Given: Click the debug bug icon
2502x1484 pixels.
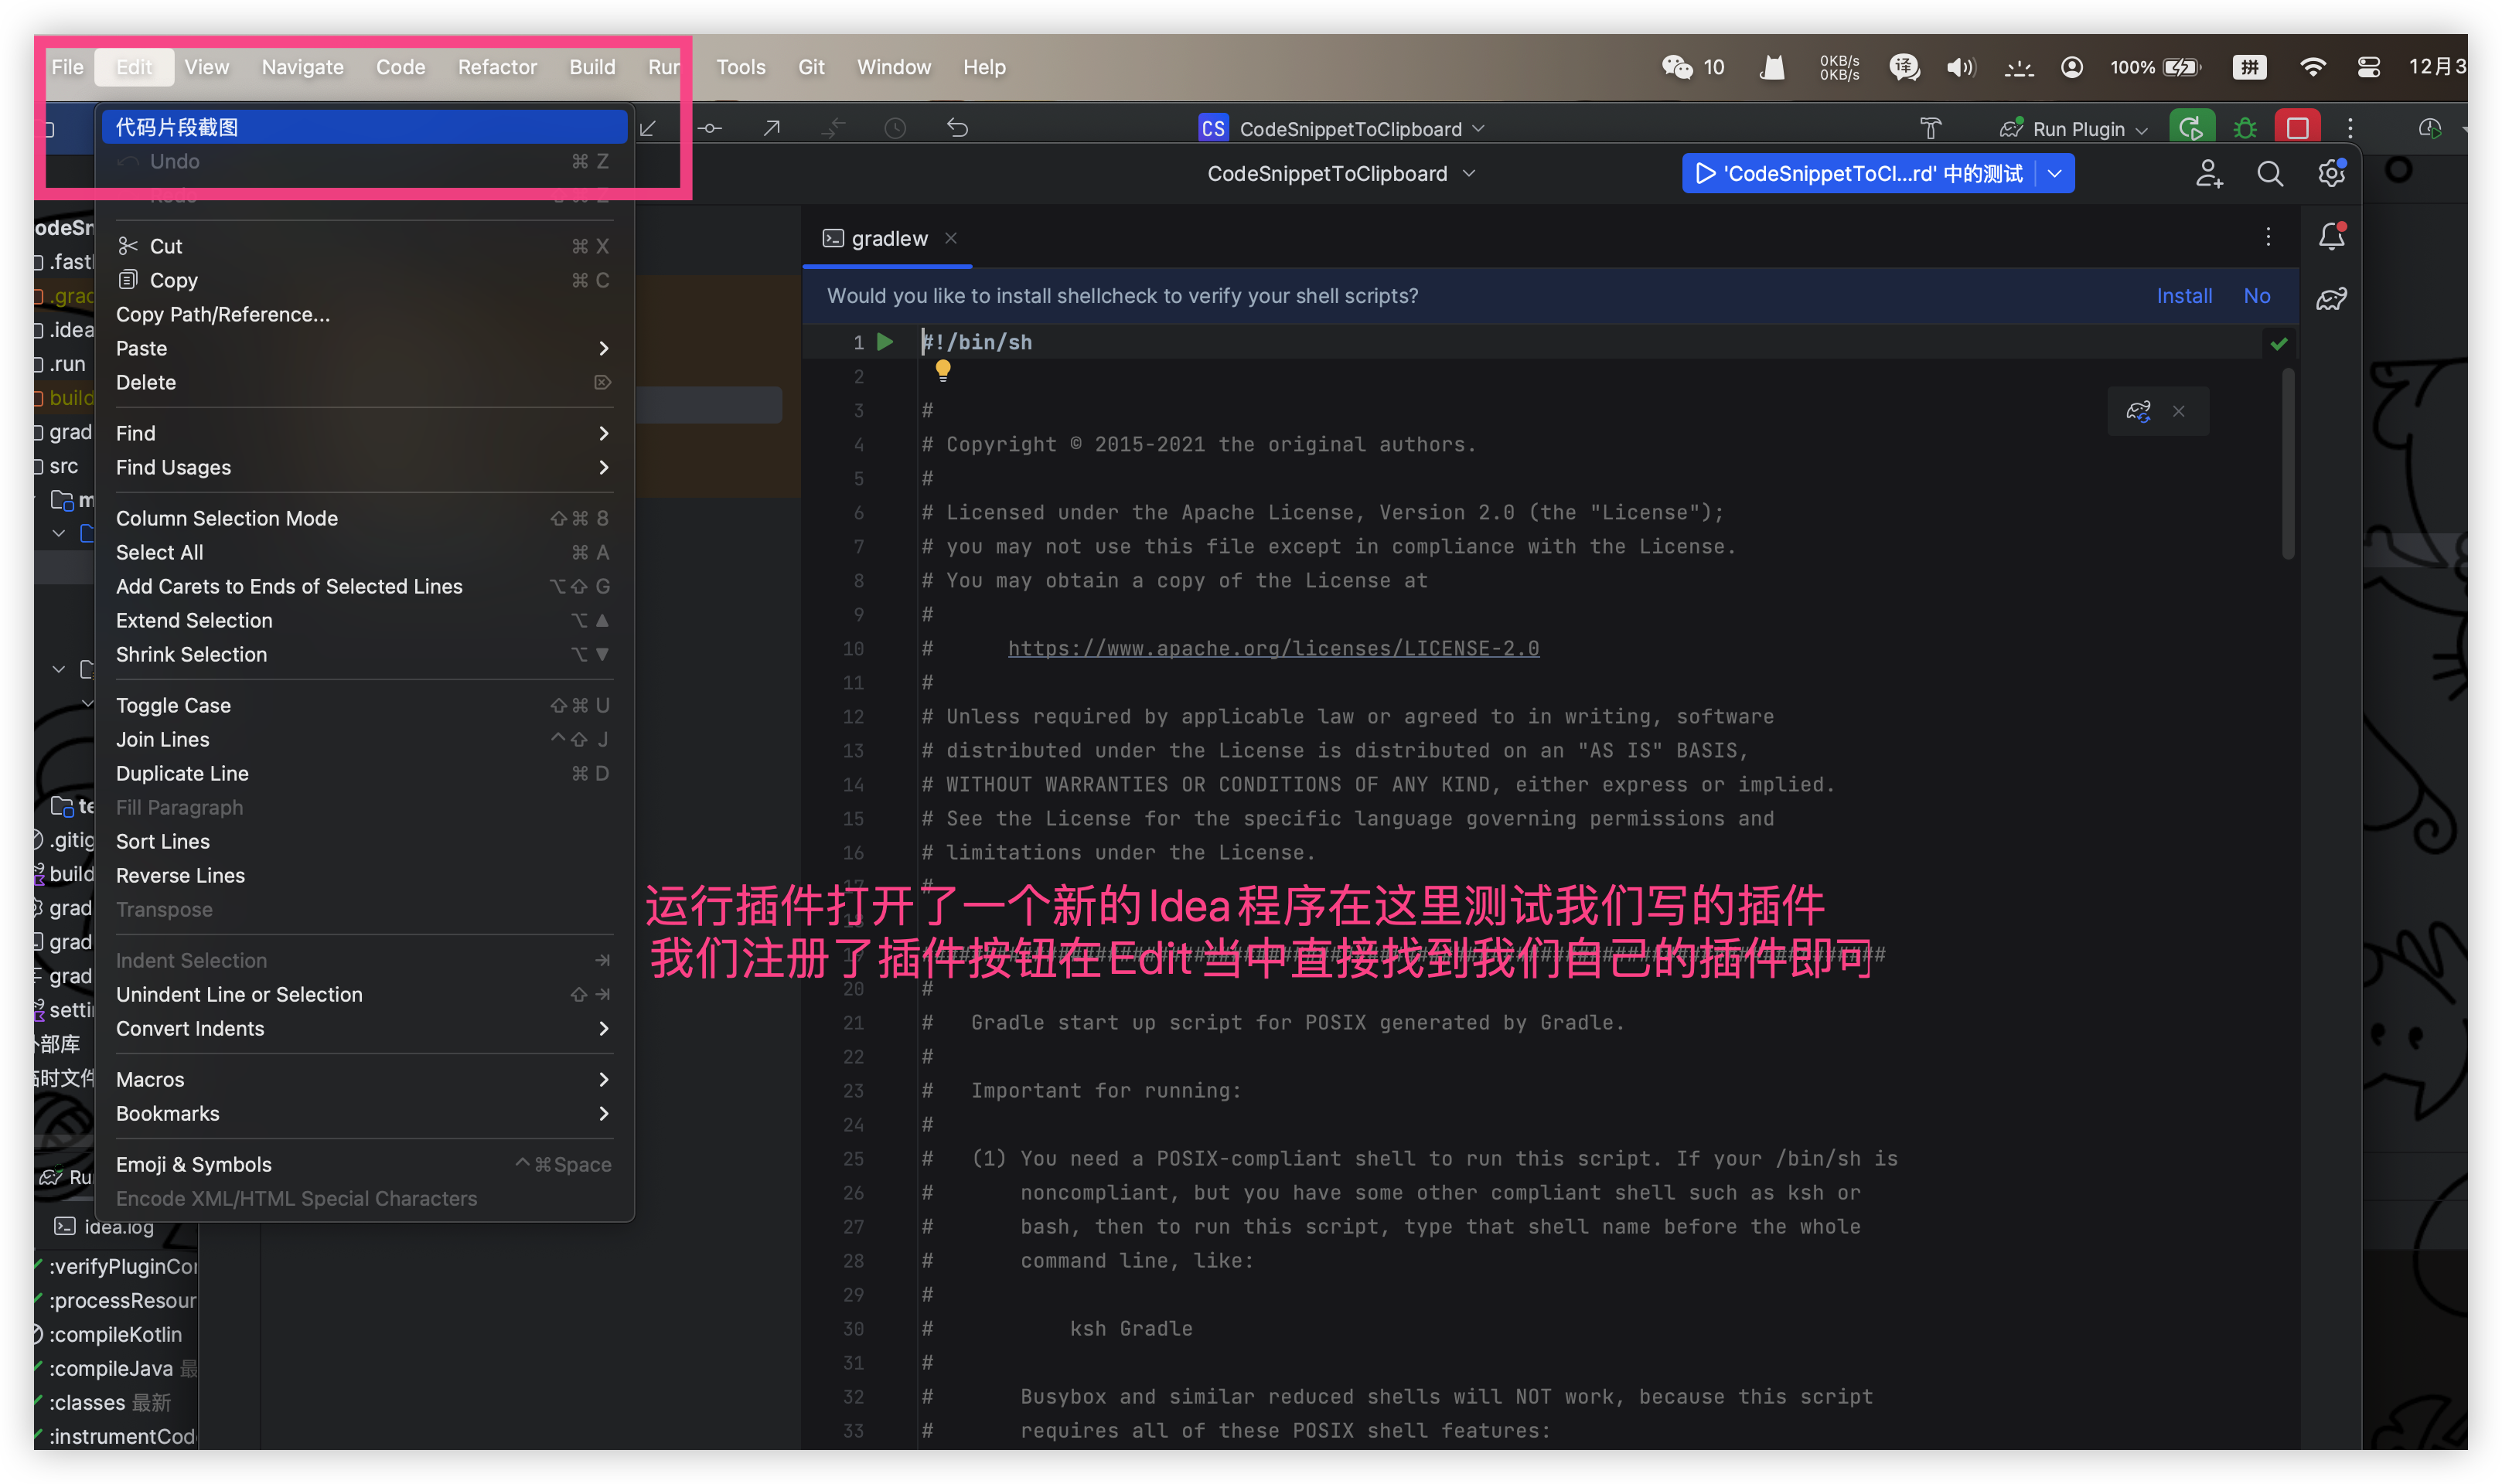Looking at the screenshot, I should (x=2245, y=128).
